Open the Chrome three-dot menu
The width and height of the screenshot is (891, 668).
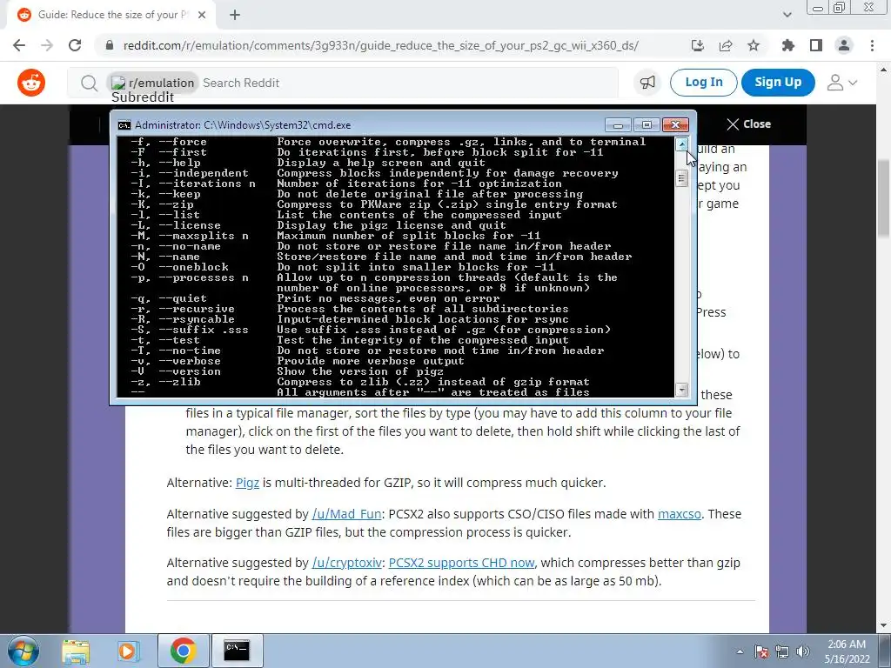[x=872, y=45]
